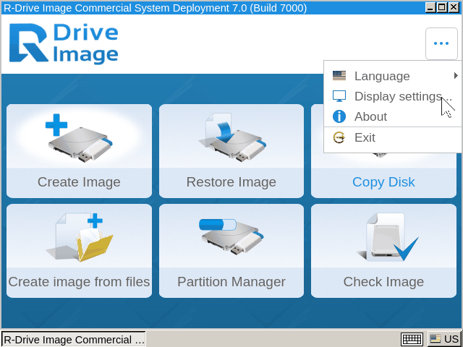Maximize the R-Drive Image window

pos(442,7)
